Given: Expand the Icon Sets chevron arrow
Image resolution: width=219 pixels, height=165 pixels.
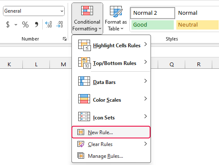Looking at the screenshot, I should (x=146, y=116).
